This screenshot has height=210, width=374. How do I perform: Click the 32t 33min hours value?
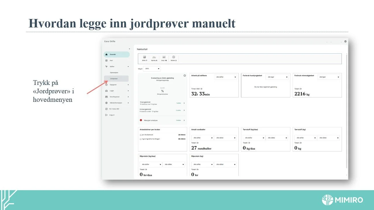[x=200, y=94]
